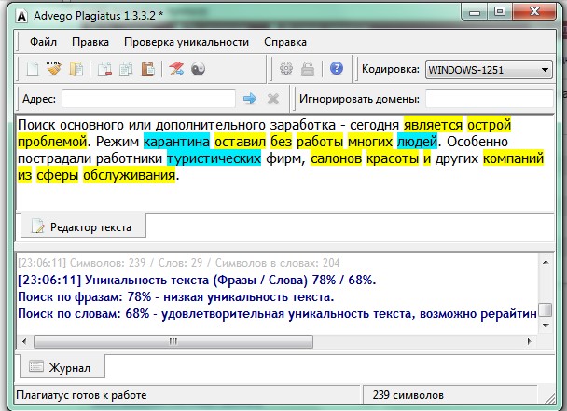The height and width of the screenshot is (411, 567).
Task: Minimize the Advego Plagiatus window
Action: 475,13
